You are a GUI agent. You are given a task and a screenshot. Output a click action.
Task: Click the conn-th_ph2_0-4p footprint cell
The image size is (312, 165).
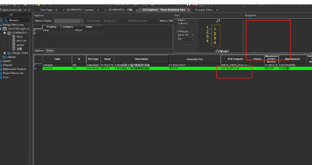[x=235, y=68]
